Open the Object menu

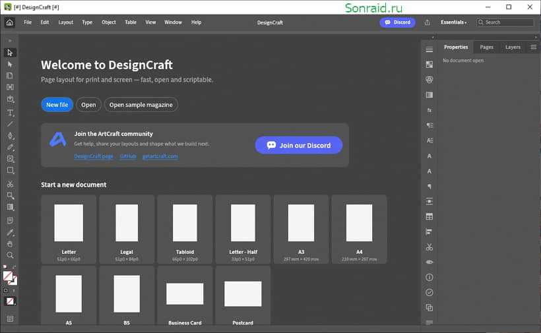(x=109, y=22)
